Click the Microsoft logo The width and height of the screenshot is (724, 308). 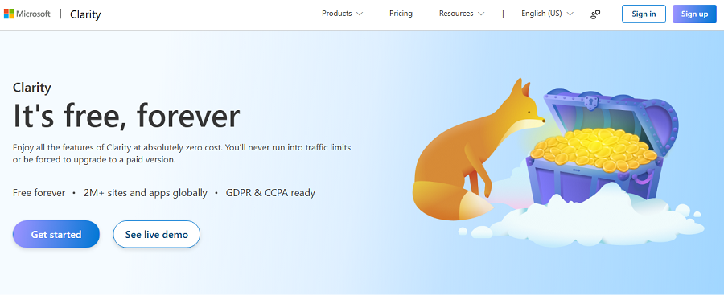27,14
